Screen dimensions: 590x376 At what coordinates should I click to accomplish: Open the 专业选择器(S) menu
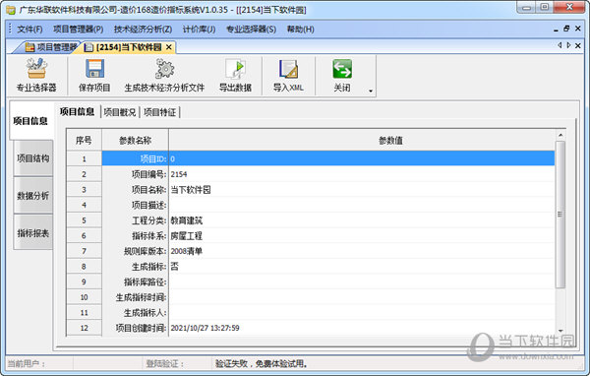tap(251, 29)
